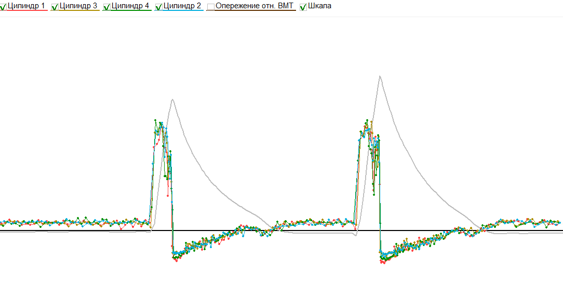
Task: Click the Цилиндр 3 legend text
Action: coord(78,6)
